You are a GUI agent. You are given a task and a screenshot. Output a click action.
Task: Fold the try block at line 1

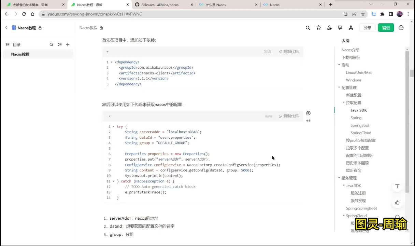113,126
